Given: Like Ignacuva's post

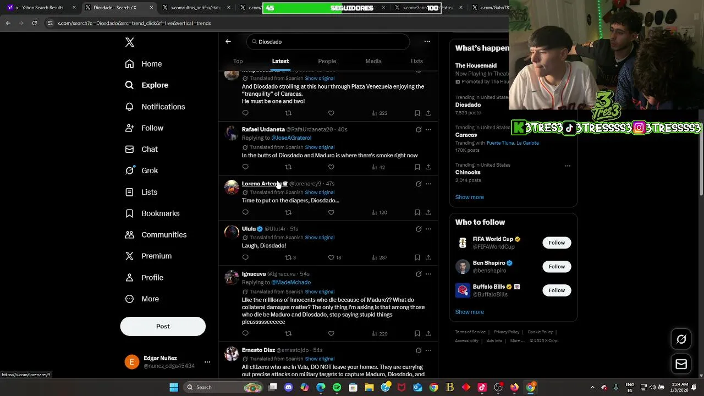Looking at the screenshot, I should 331,333.
